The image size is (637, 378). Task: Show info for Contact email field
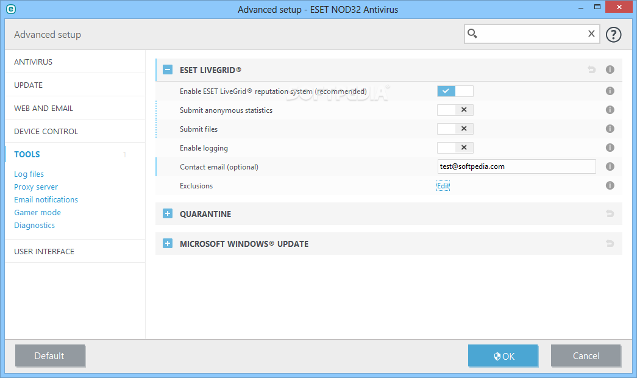click(610, 166)
